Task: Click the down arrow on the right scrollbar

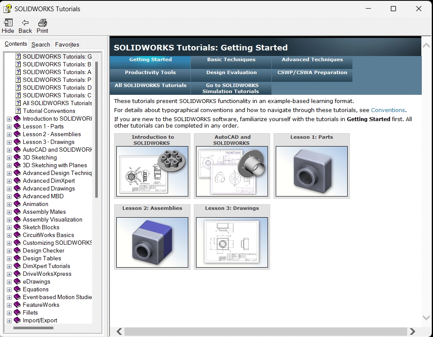Action: [x=426, y=317]
